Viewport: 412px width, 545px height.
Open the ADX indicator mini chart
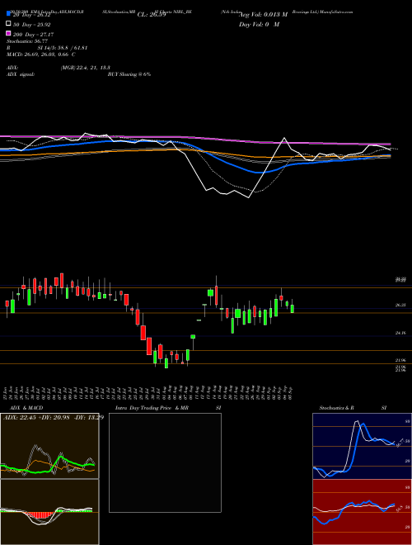(49, 446)
